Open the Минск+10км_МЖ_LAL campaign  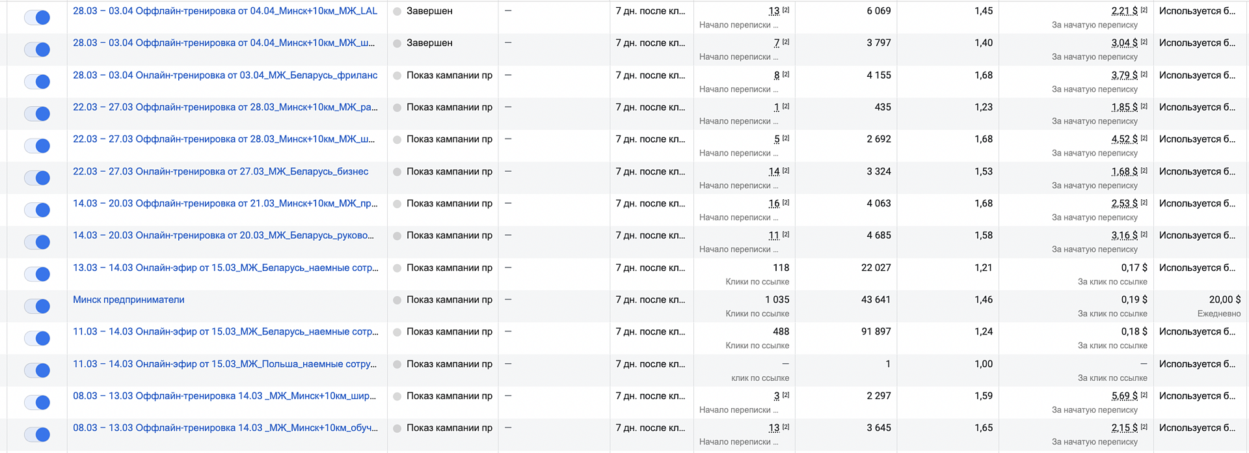point(225,11)
